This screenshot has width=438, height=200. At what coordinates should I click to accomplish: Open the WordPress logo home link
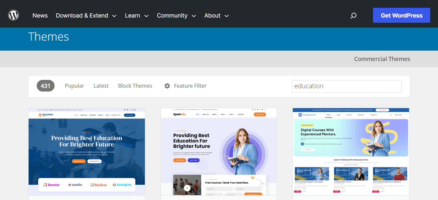14,15
